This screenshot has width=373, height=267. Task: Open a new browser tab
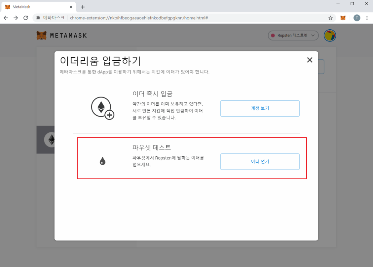tap(83, 7)
